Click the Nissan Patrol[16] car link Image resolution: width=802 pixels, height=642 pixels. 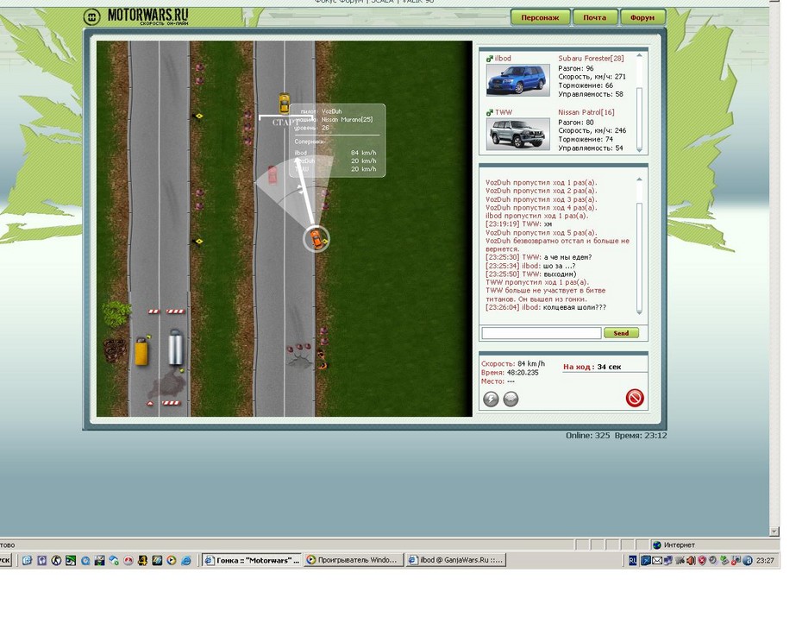point(586,112)
